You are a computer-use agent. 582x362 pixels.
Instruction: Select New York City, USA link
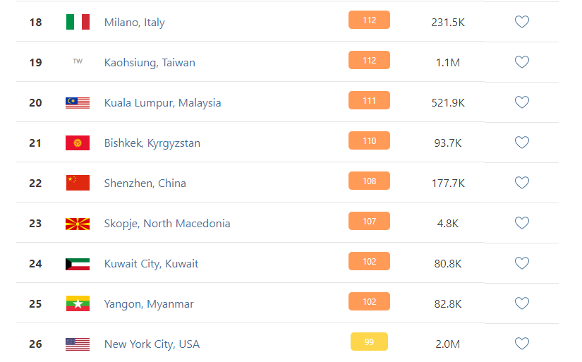click(152, 344)
